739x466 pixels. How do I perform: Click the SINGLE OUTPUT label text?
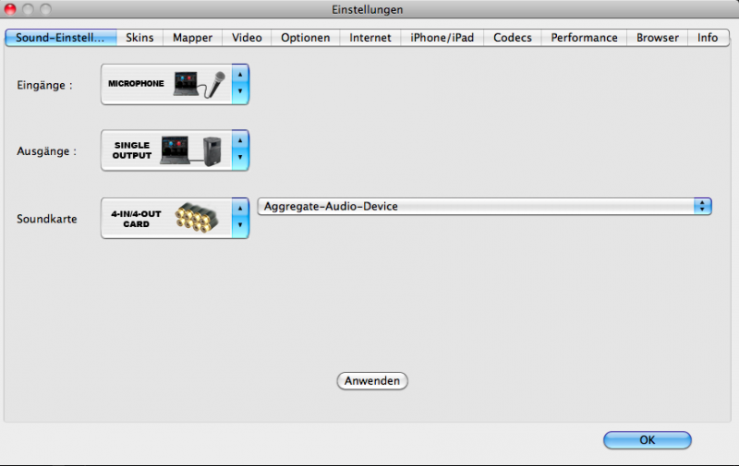coord(132,150)
